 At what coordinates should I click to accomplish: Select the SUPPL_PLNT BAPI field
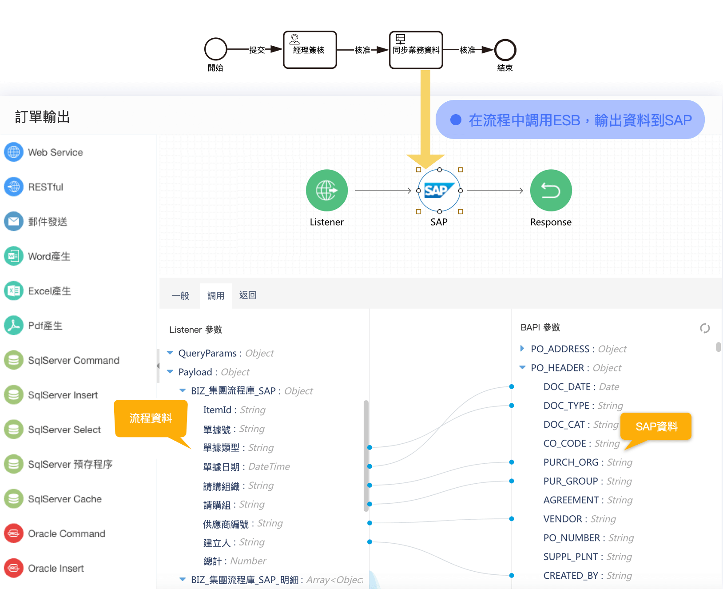(x=588, y=557)
